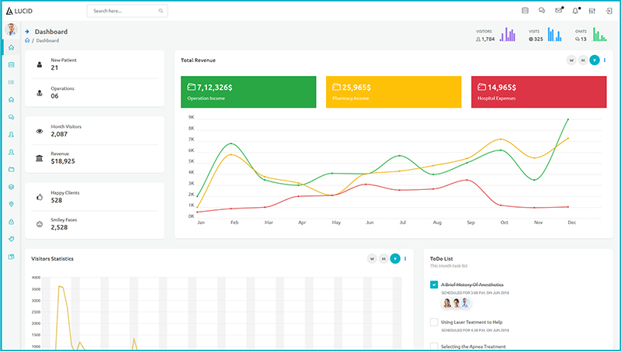Click the logout icon in top bar

point(609,11)
